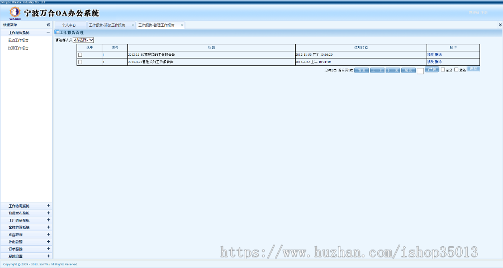The width and height of the screenshot is (503, 268).
Task: Click the 添加时间 column header
Action: click(x=361, y=47)
